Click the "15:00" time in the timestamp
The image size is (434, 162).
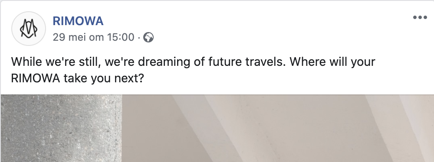click(x=121, y=37)
